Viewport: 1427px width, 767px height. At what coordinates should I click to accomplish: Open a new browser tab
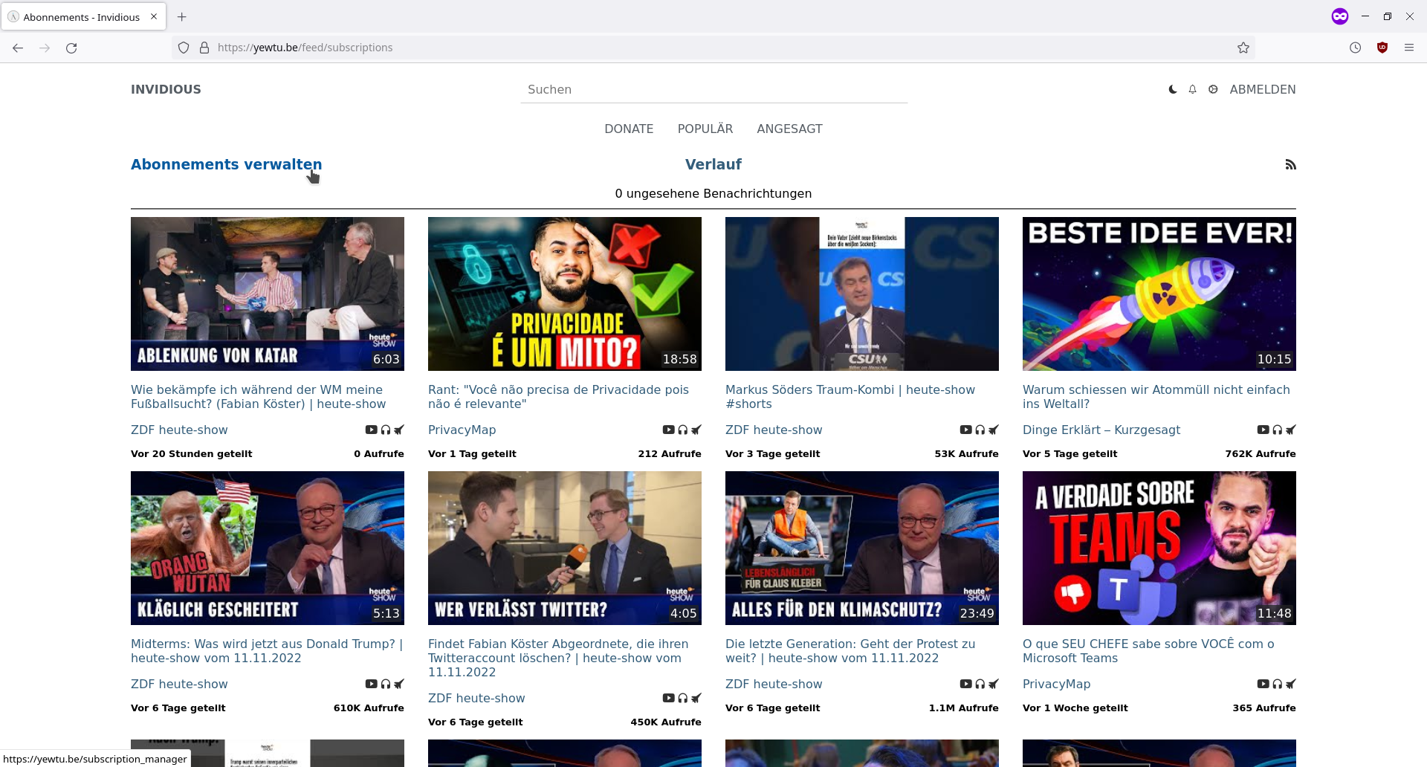pyautogui.click(x=182, y=16)
